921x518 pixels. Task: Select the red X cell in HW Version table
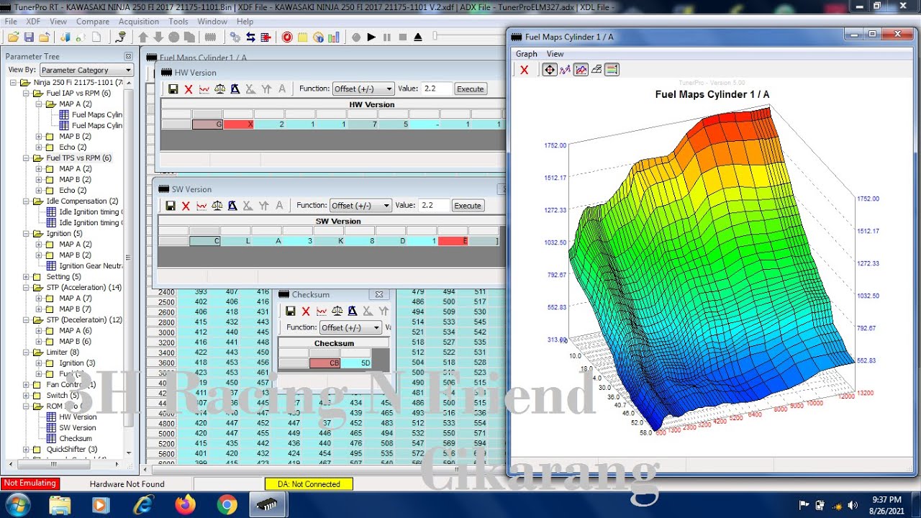click(238, 124)
